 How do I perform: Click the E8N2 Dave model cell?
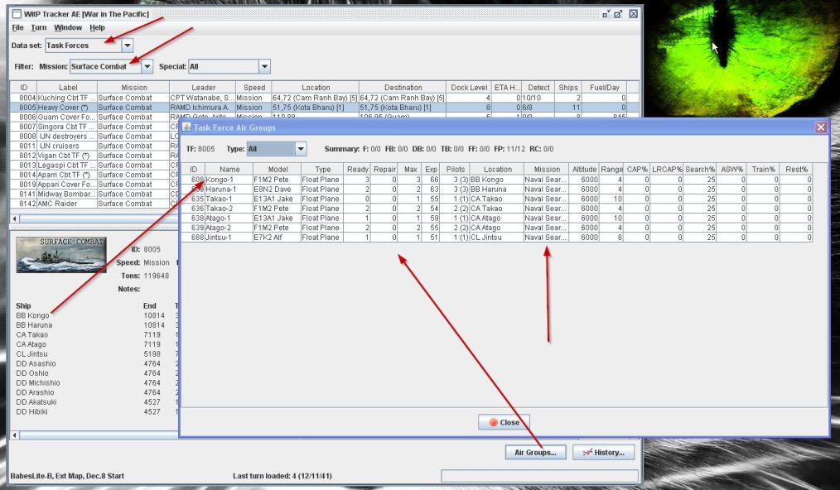(x=277, y=189)
